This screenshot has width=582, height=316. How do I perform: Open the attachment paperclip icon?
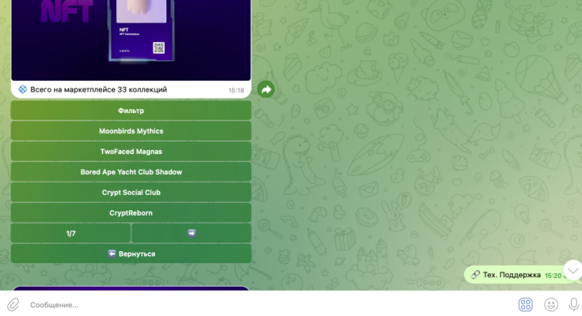pyautogui.click(x=13, y=304)
